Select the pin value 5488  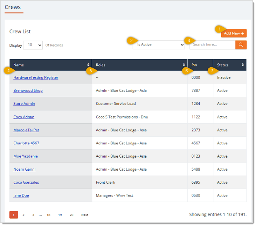(196, 169)
